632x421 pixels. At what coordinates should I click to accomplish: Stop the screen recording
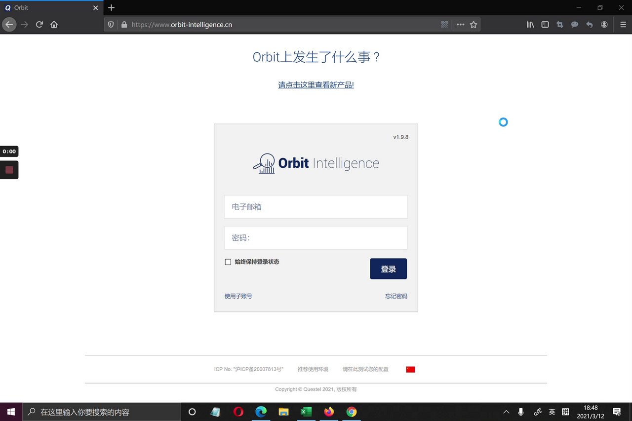coord(9,170)
